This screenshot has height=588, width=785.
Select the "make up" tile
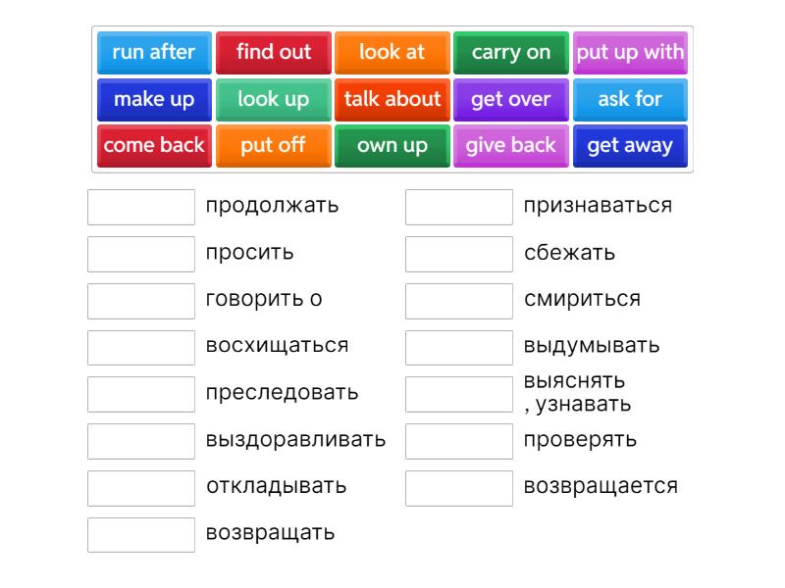[x=154, y=99]
